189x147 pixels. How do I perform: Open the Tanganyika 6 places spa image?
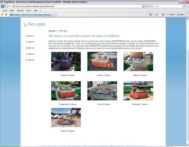(x=66, y=91)
